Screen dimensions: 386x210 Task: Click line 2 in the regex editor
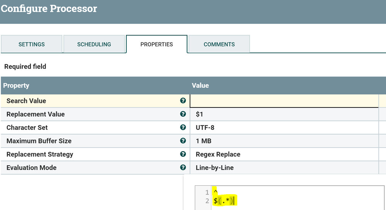coord(225,201)
